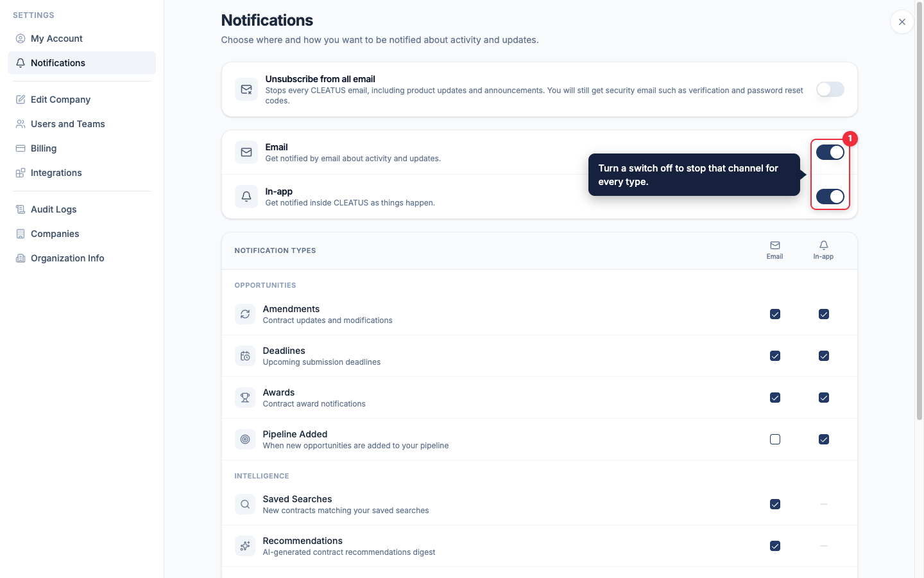This screenshot has height=578, width=924.
Task: Uncheck Amendments in-app checkbox
Action: coord(824,314)
